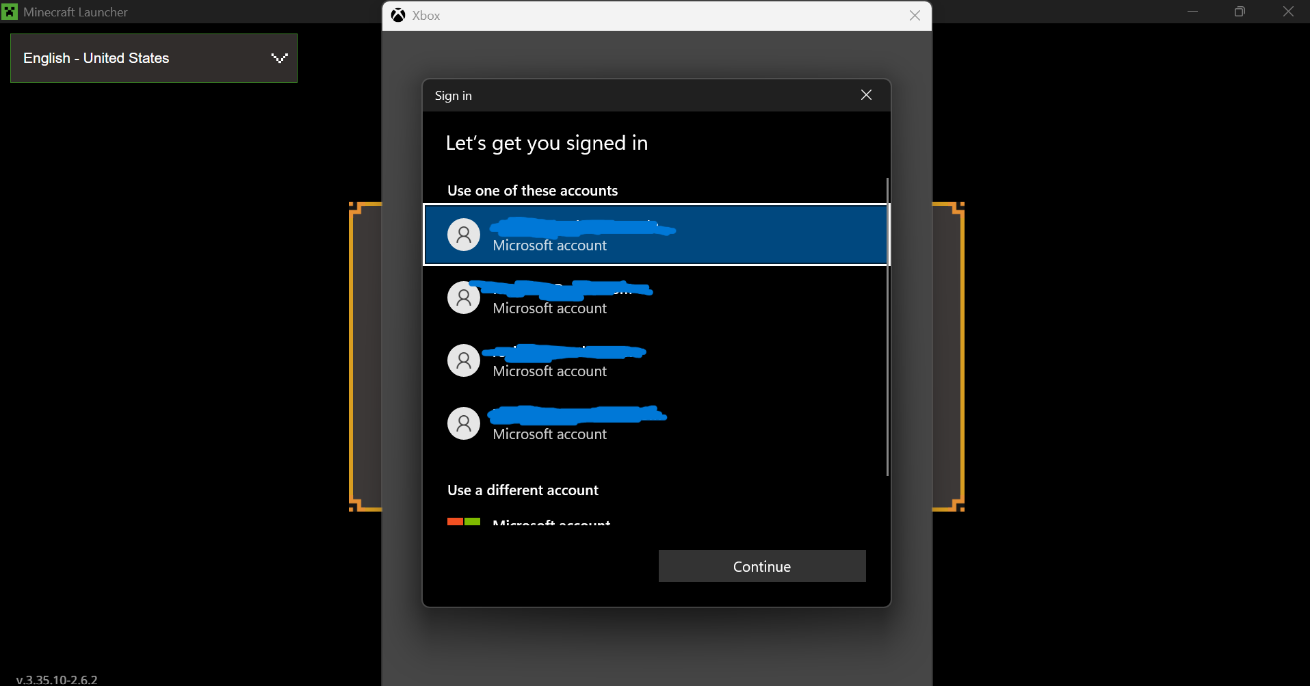Restore down the Minecraft Launcher window
This screenshot has height=686, width=1310.
1240,12
